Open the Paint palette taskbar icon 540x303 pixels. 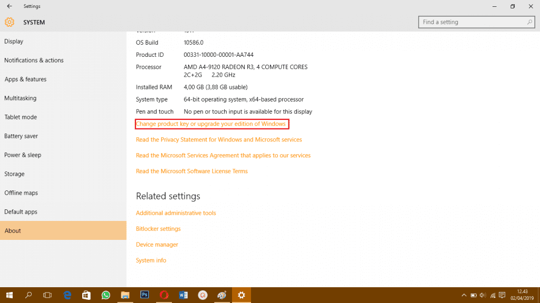pyautogui.click(x=222, y=295)
